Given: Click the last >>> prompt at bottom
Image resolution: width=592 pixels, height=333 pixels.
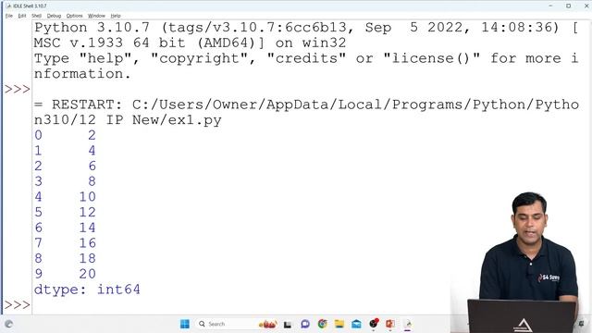Looking at the screenshot, I should tap(17, 304).
